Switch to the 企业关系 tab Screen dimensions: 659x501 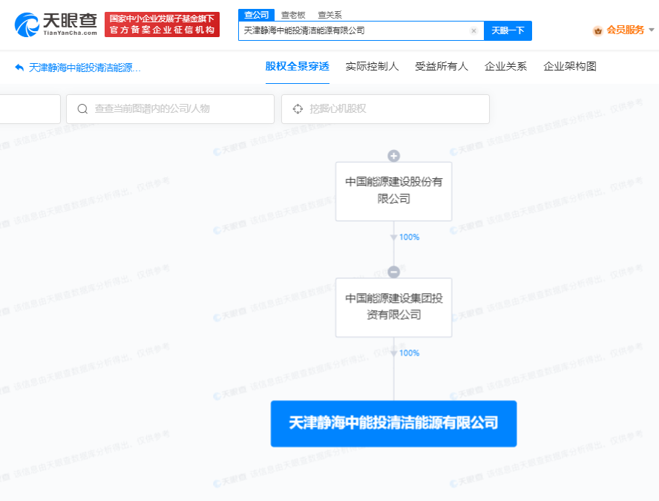click(505, 66)
